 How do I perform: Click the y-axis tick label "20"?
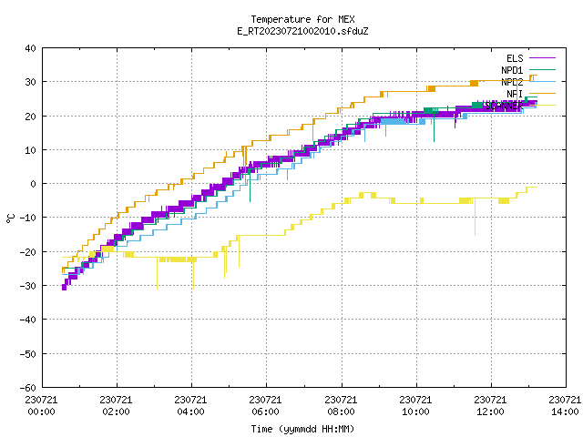coord(30,117)
